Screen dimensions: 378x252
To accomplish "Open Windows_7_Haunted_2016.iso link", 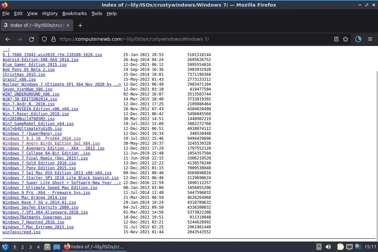I will click(33, 222).
